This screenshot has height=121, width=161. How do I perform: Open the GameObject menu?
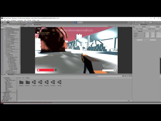click(13, 20)
